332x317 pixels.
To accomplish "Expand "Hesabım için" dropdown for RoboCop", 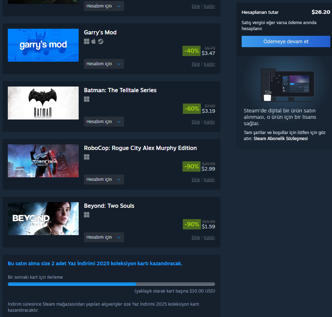I will 104,179.
